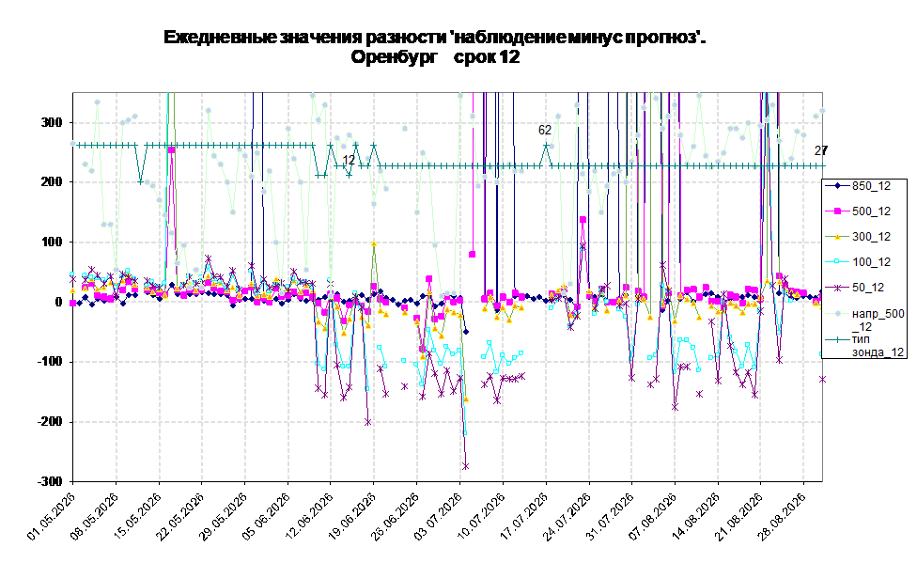This screenshot has width=917, height=563.
Task: Select the subtitle 'Оренбург срок 12'
Action: click(435, 57)
